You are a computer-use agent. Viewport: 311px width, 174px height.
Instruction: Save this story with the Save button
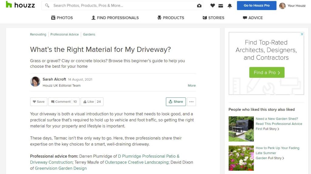coord(39,102)
